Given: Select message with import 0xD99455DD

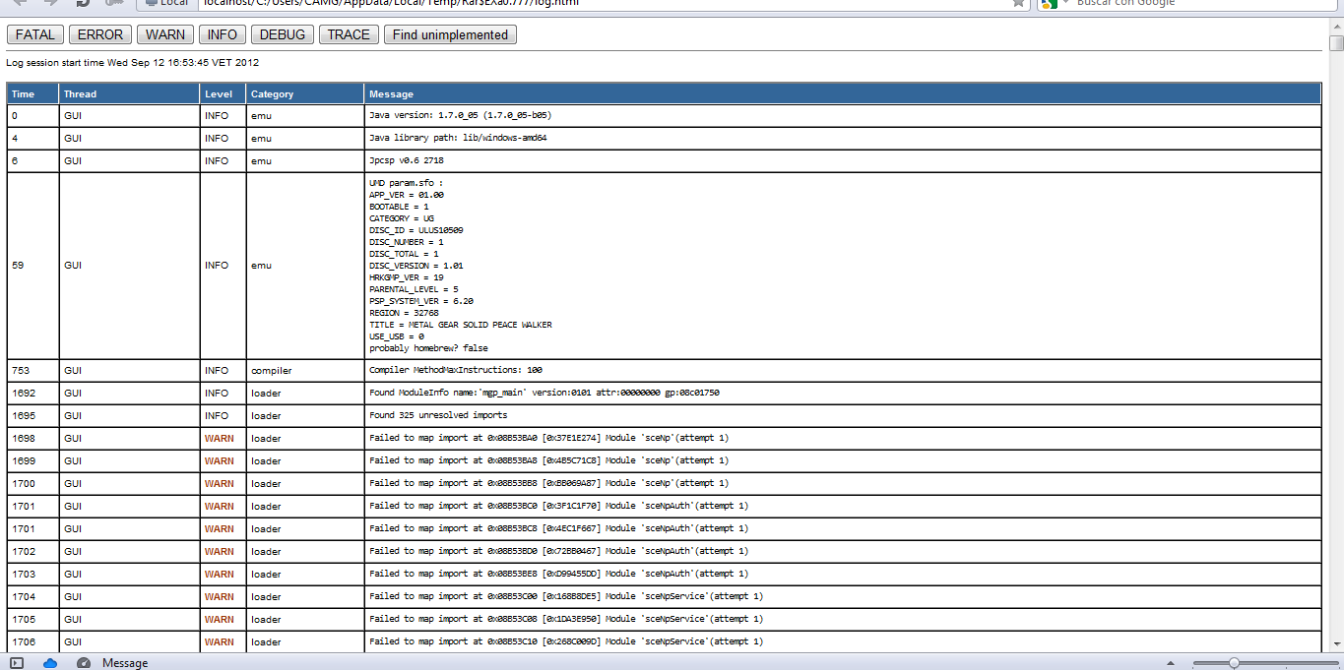Looking at the screenshot, I should [559, 574].
